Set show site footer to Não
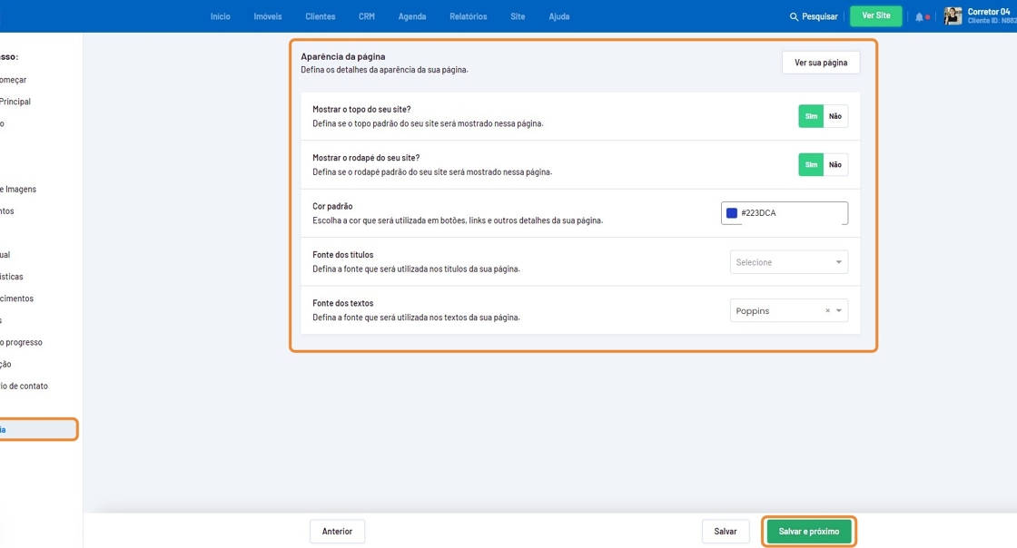Screen dimensions: 1017x548 click(x=835, y=165)
